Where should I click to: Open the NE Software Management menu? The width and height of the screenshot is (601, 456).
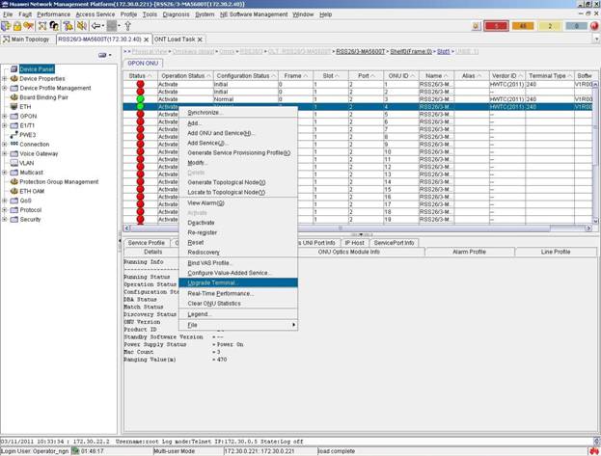(254, 14)
